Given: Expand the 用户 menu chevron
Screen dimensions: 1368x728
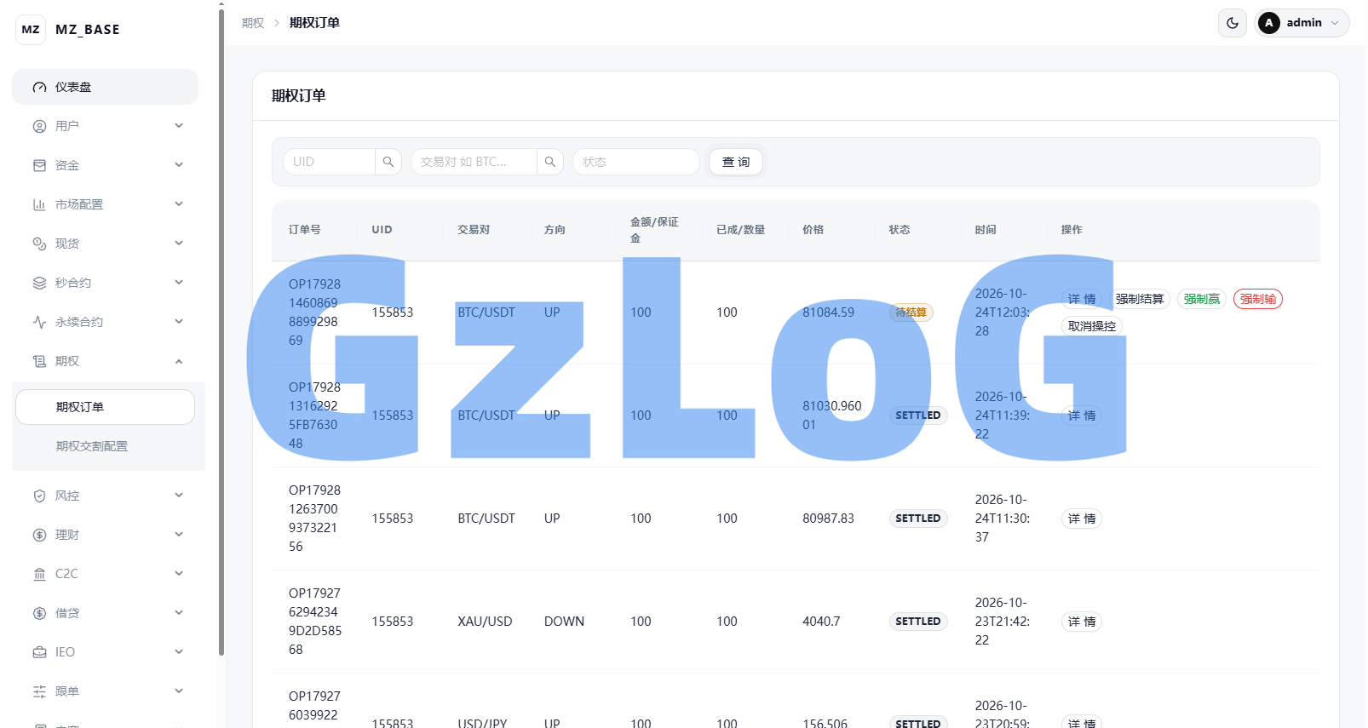Looking at the screenshot, I should point(179,126).
